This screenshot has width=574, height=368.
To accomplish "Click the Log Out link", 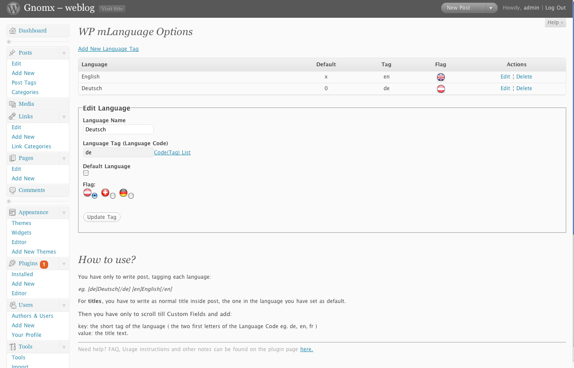I will (556, 8).
